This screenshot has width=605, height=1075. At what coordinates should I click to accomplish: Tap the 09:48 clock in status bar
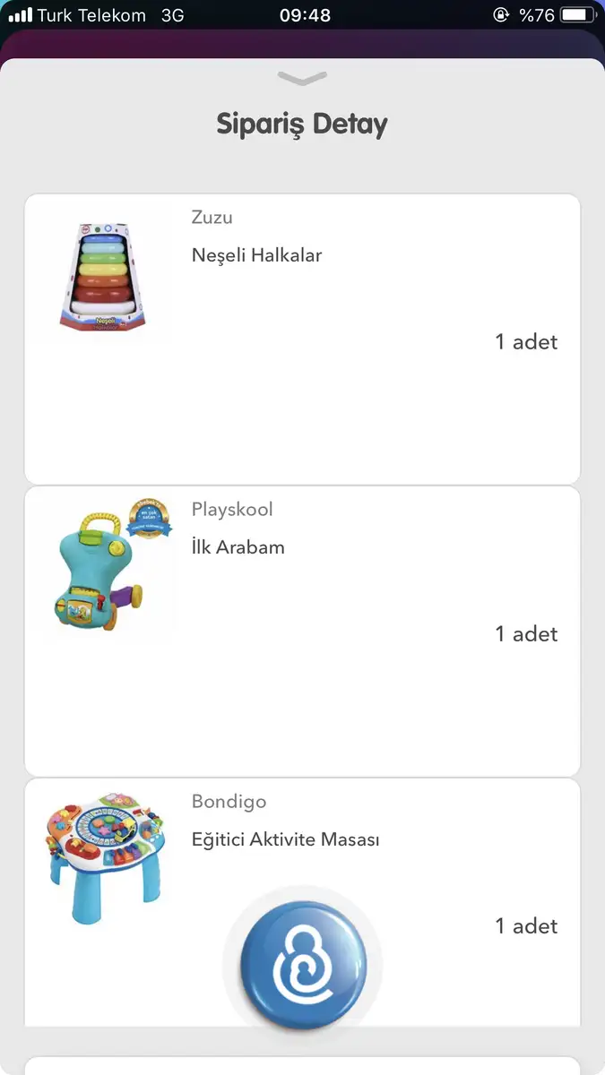click(x=305, y=15)
